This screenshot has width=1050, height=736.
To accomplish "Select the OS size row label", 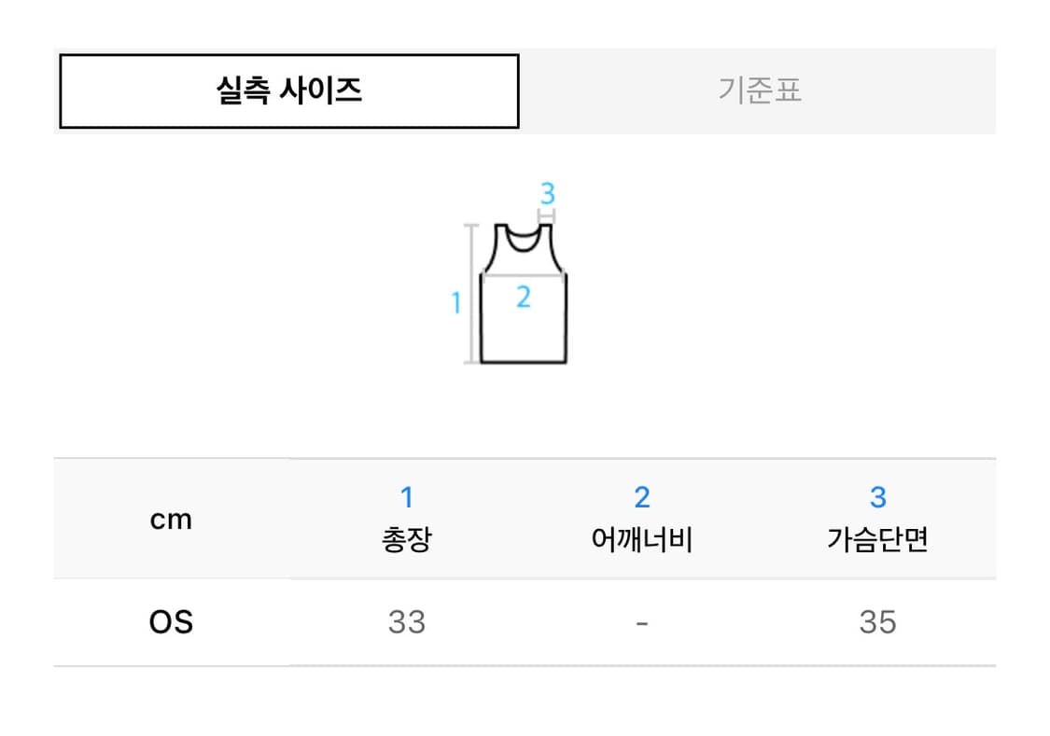I will pos(172,621).
